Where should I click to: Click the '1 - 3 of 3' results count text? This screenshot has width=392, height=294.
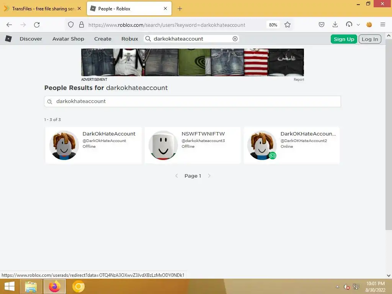[x=52, y=119]
